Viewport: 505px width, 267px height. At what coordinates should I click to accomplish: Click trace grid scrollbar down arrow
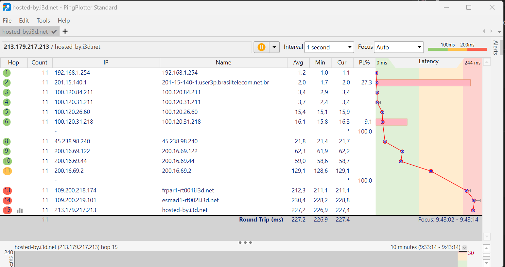(487, 236)
